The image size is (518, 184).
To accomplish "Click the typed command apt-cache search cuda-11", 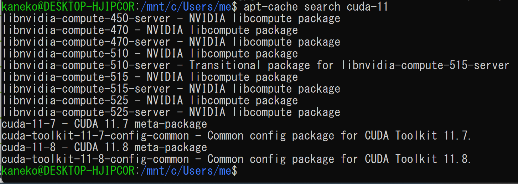I will pos(316,6).
